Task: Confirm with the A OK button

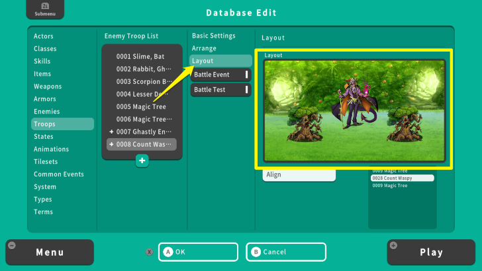Action: click(x=198, y=252)
